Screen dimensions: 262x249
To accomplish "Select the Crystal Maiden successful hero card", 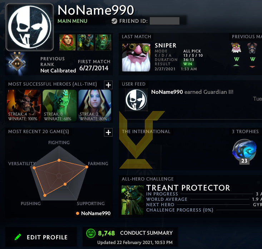I will pyautogui.click(x=95, y=105).
